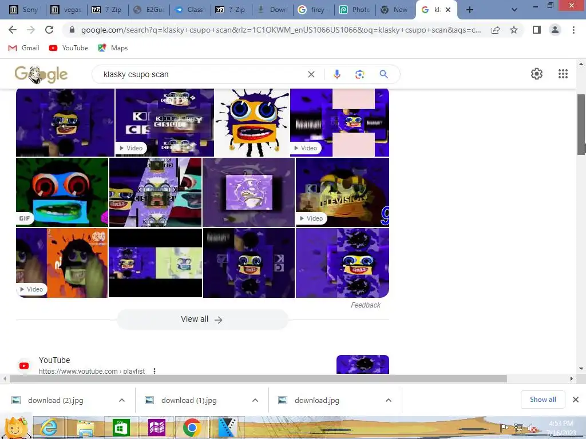Launch Internet Explorer from taskbar
This screenshot has width=586, height=439.
[x=49, y=428]
